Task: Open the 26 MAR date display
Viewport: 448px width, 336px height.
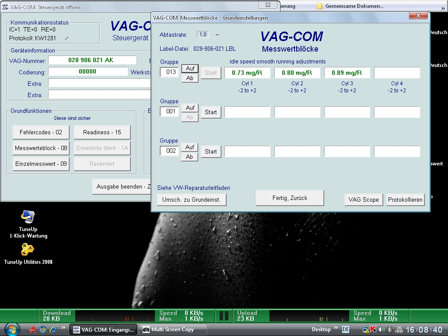Action: 399,330
